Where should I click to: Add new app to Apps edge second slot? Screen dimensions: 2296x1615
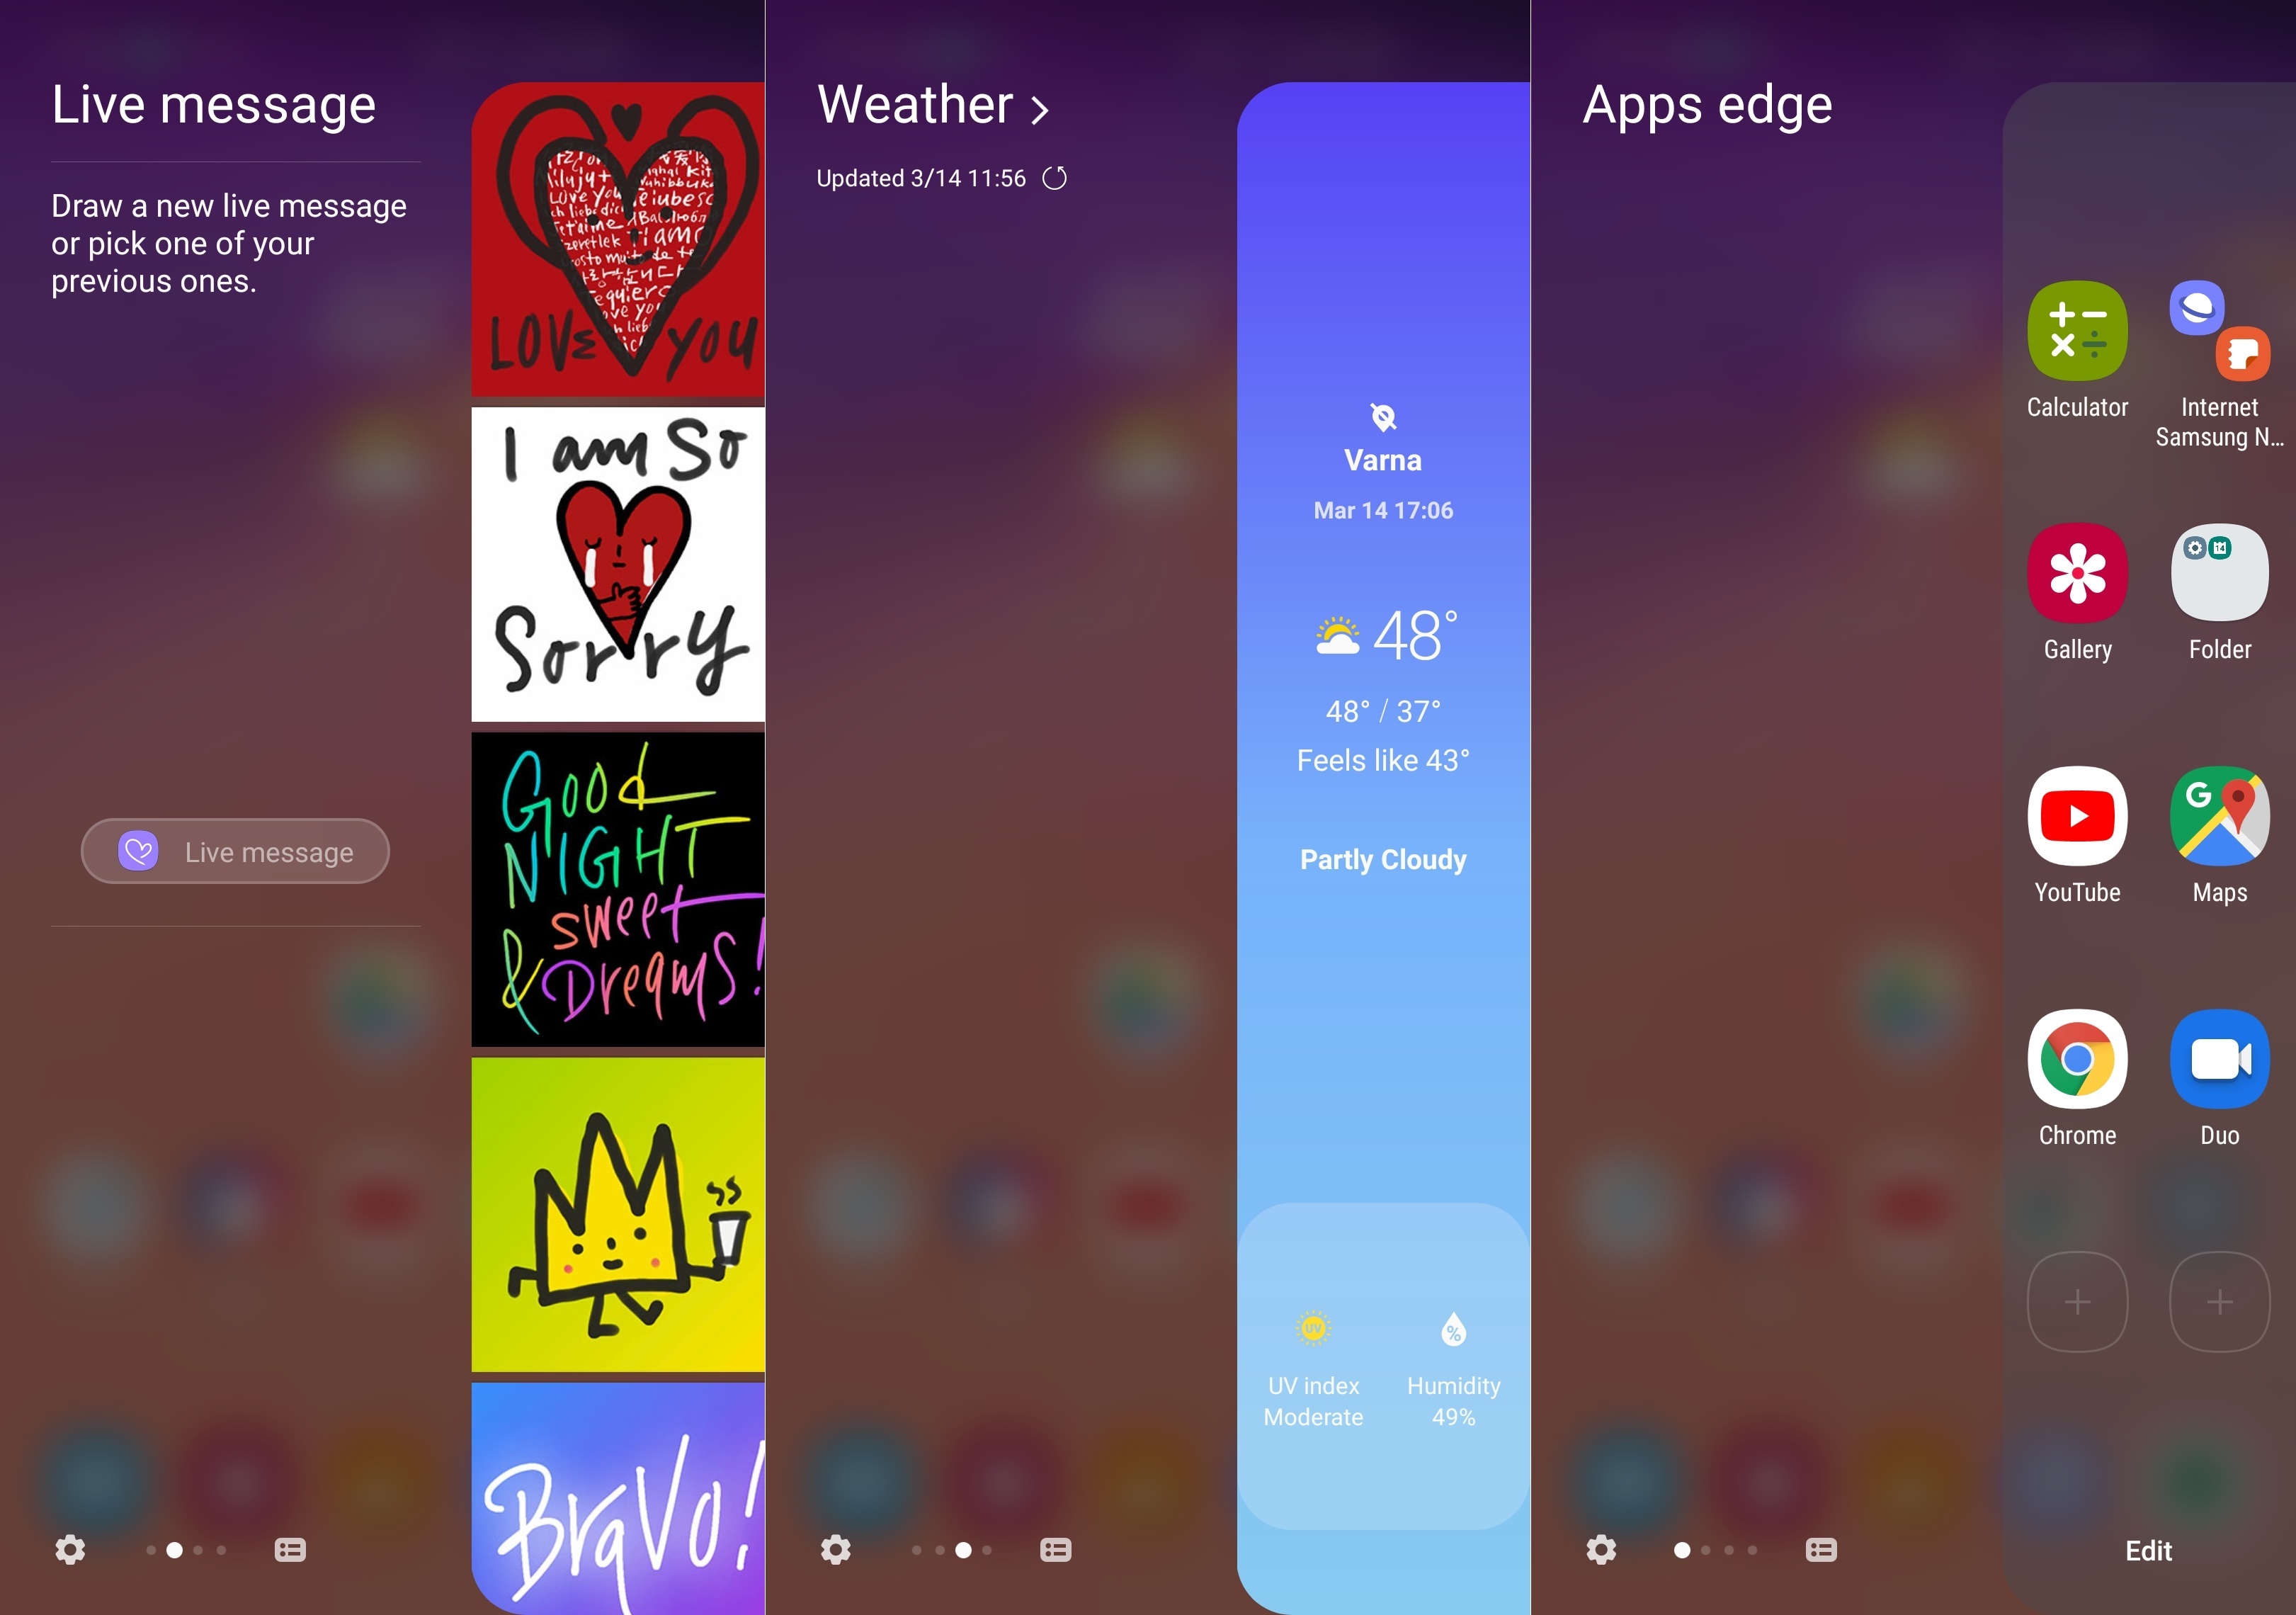point(2219,1302)
